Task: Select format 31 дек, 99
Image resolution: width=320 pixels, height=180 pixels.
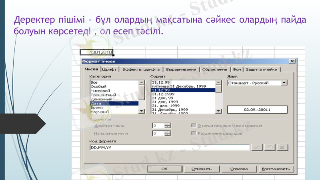Action: (183, 98)
